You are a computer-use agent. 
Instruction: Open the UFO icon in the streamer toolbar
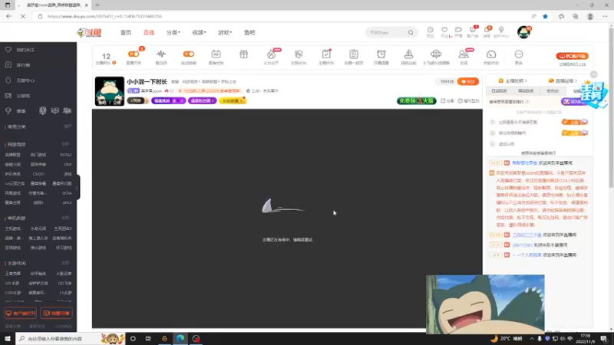click(x=436, y=54)
